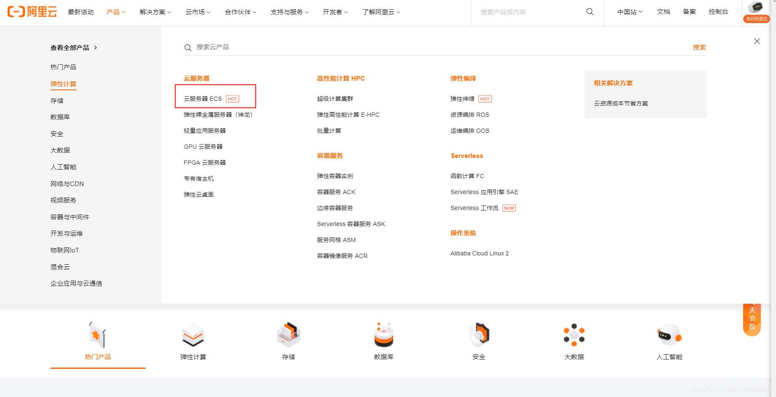Open 容器服务 ACK link
Viewport: 776px width, 397px height.
tap(336, 192)
